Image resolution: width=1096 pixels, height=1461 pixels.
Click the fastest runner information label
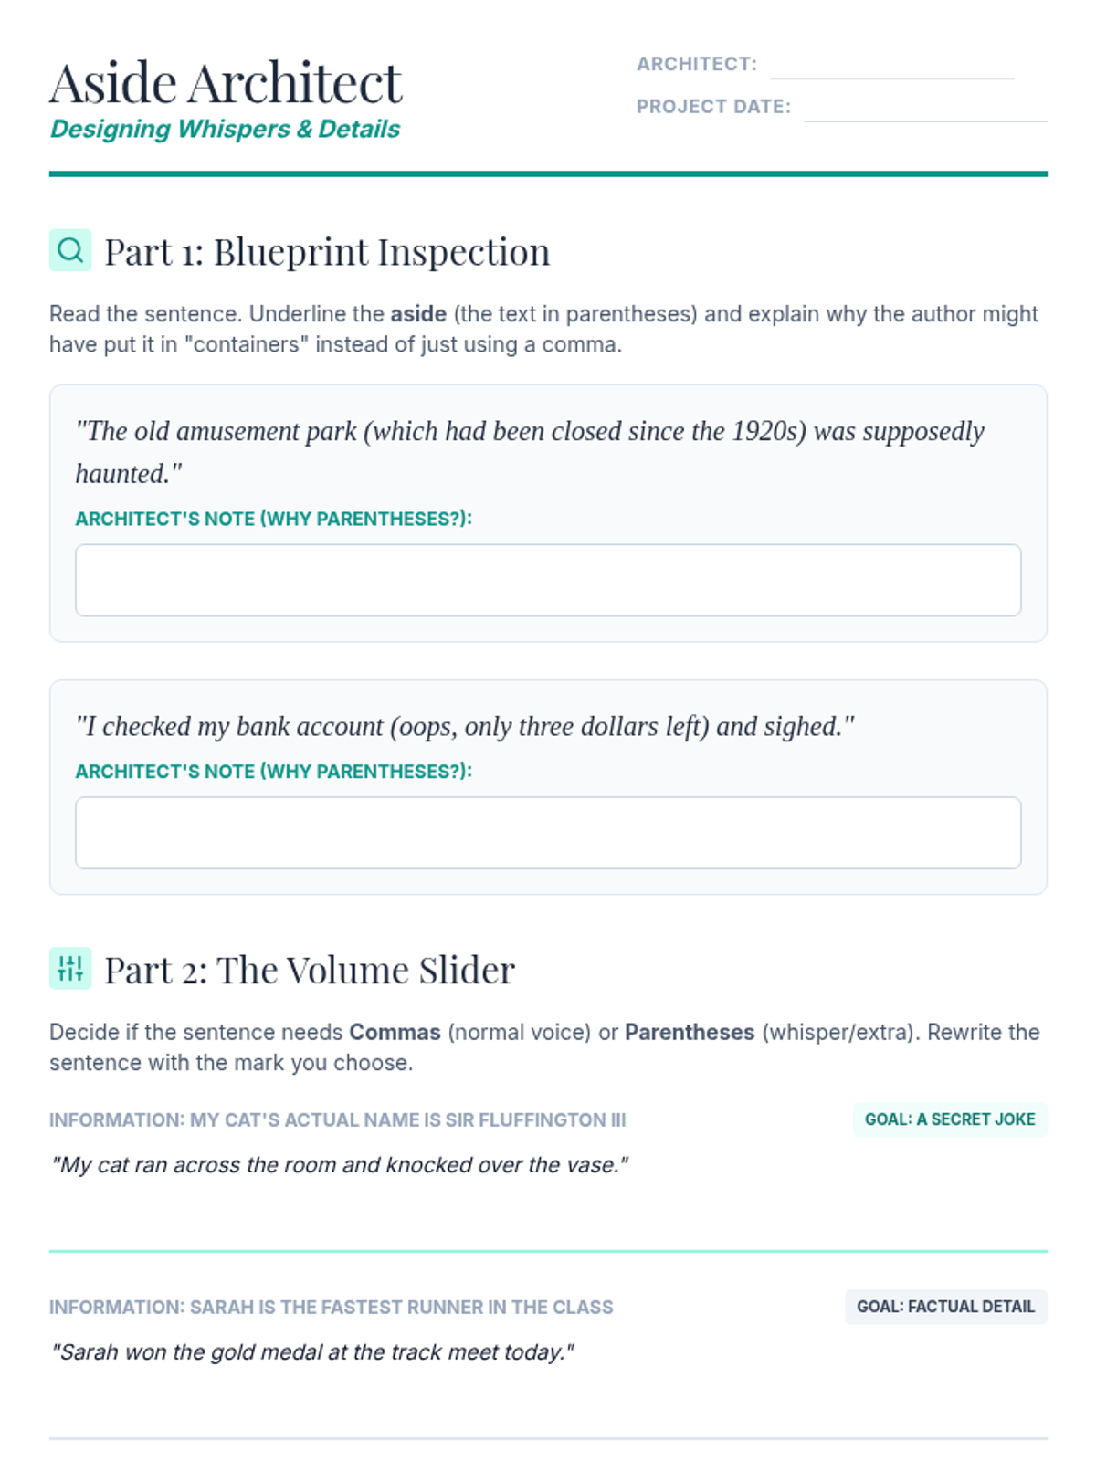point(331,1308)
